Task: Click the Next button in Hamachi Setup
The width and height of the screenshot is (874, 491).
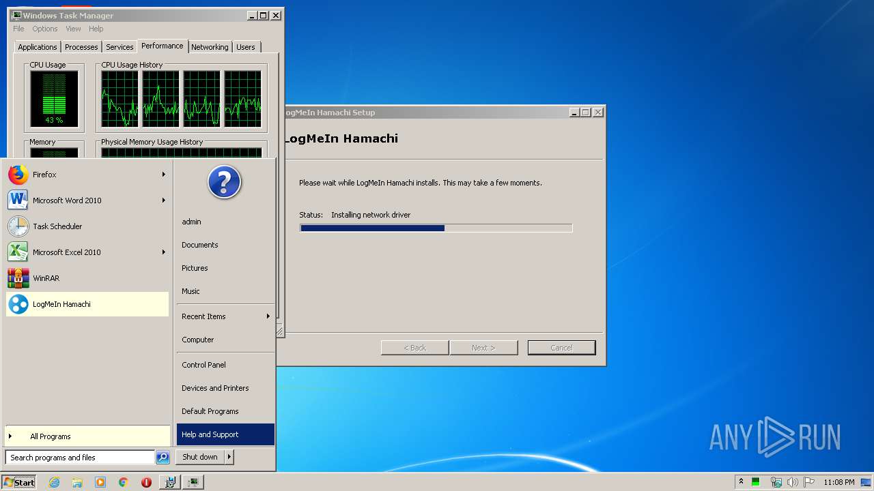Action: pyautogui.click(x=483, y=348)
